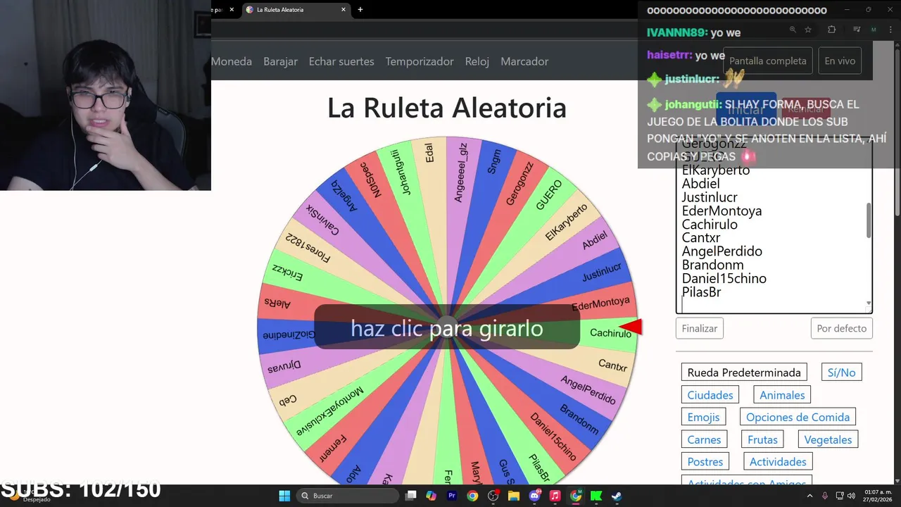
Task: Select the Carnes preset
Action: point(704,439)
